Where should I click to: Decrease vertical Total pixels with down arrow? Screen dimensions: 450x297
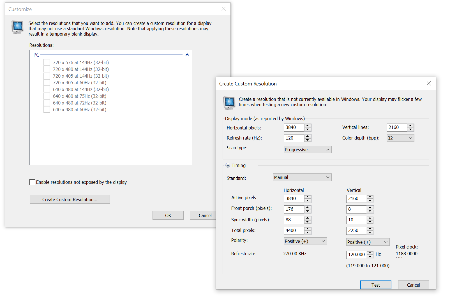click(370, 232)
